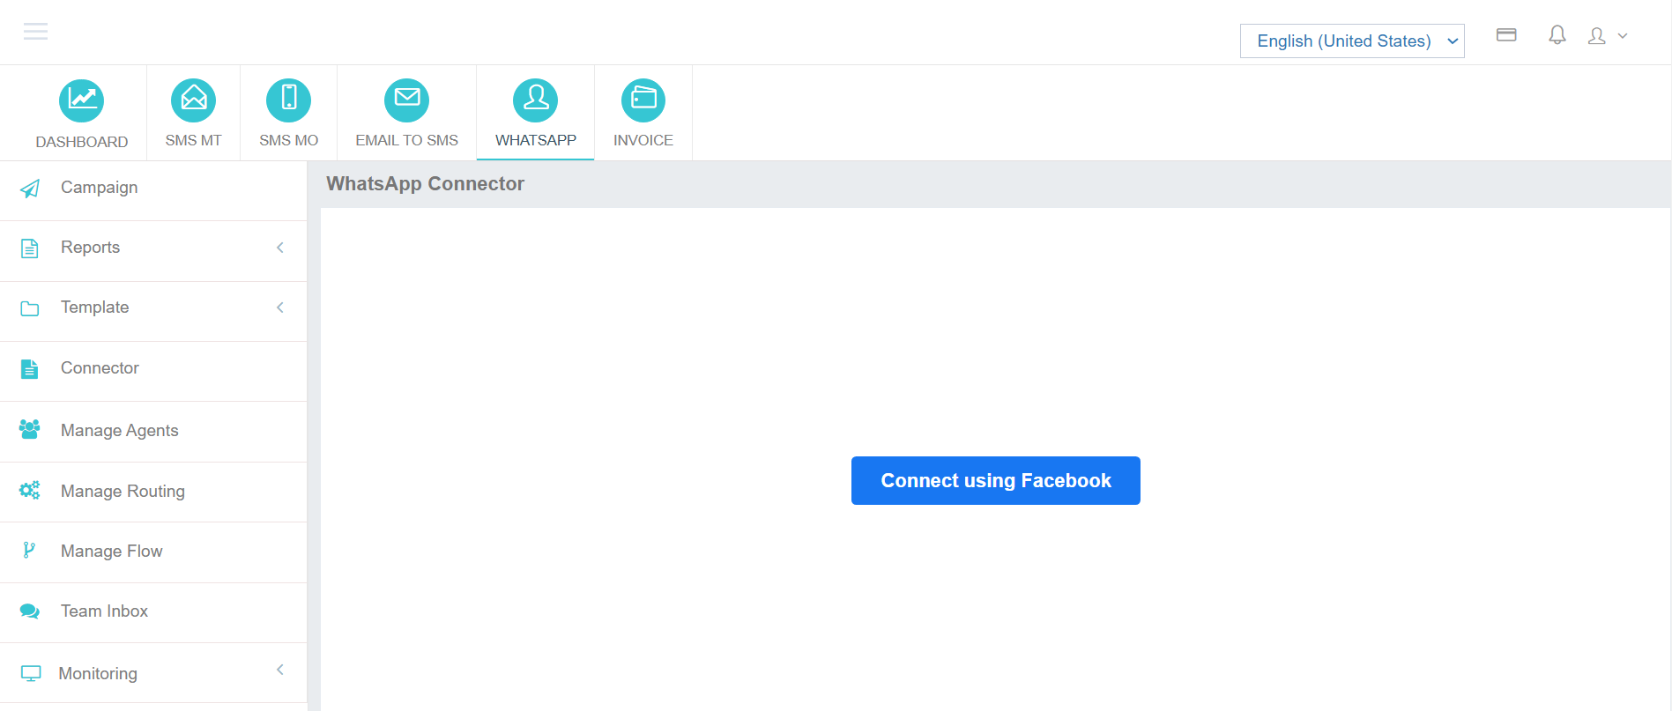This screenshot has height=711, width=1672.
Task: Click the Manage Flow branch icon
Action: tap(29, 551)
